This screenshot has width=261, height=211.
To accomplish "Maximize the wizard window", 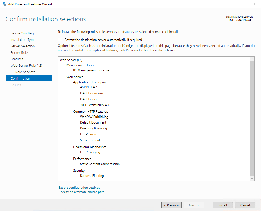I will pos(242,4).
